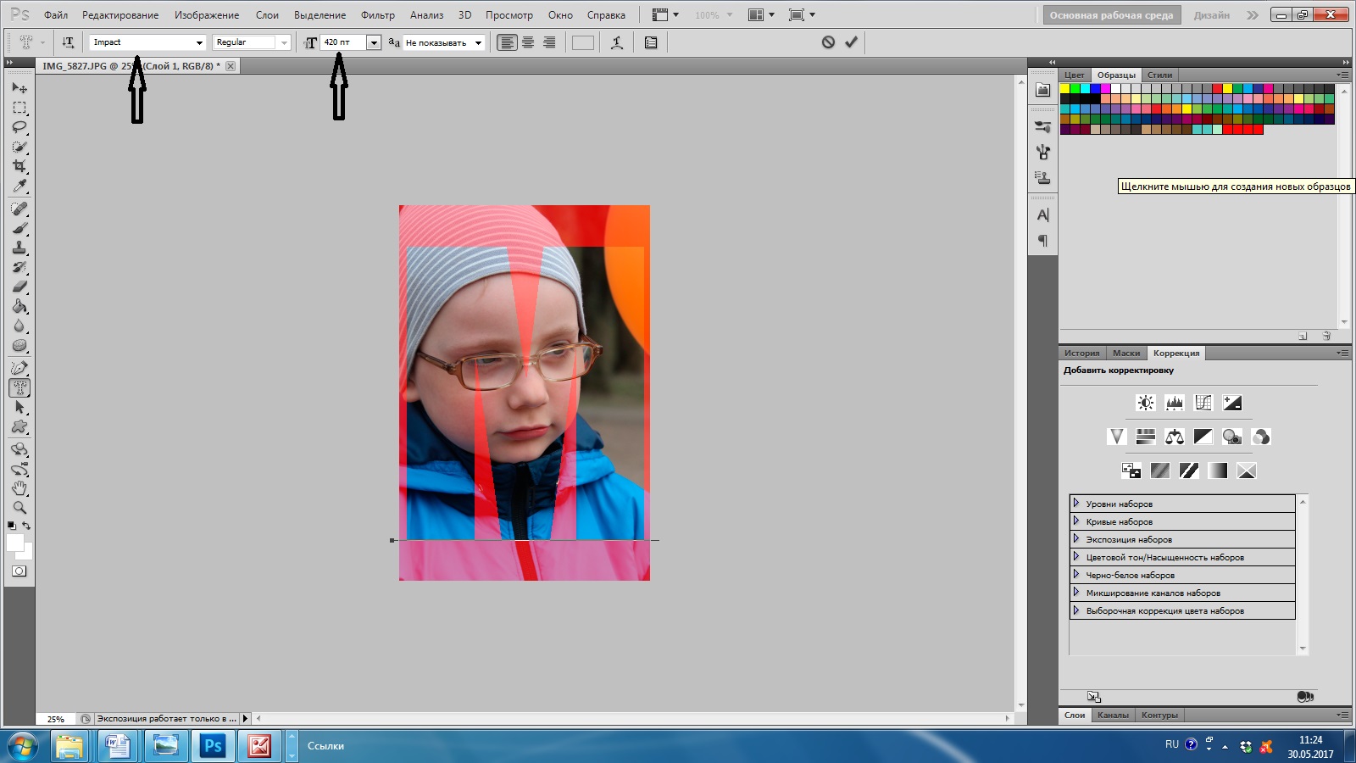Commit the current text edits
Viewport: 1356px width, 763px height.
click(x=851, y=42)
